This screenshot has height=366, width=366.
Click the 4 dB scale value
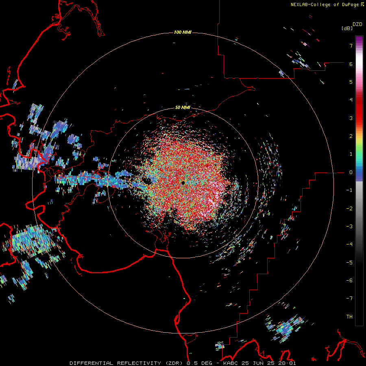[351, 100]
